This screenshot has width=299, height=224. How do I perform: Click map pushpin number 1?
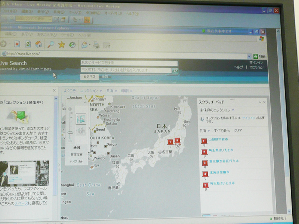[x=170, y=143]
